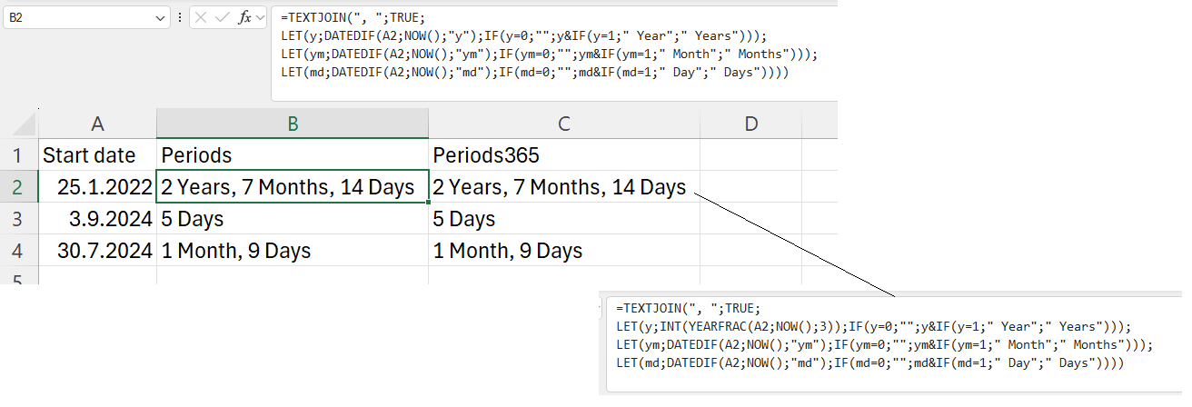The height and width of the screenshot is (407, 1192).
Task: Select column D header
Action: click(x=750, y=124)
